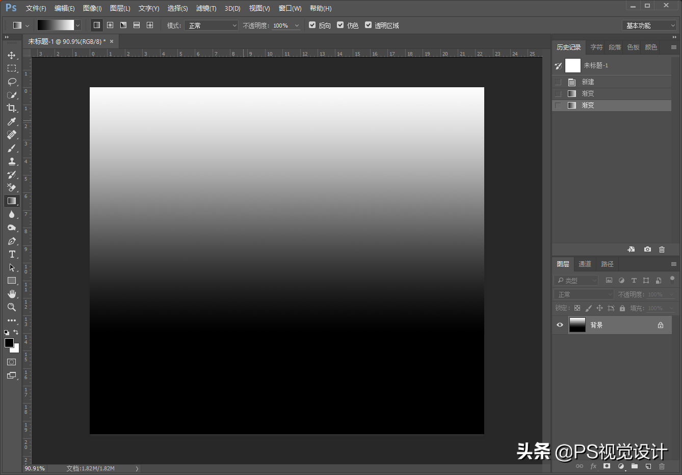Switch to the 色板 tab
Image resolution: width=682 pixels, height=475 pixels.
pyautogui.click(x=633, y=47)
